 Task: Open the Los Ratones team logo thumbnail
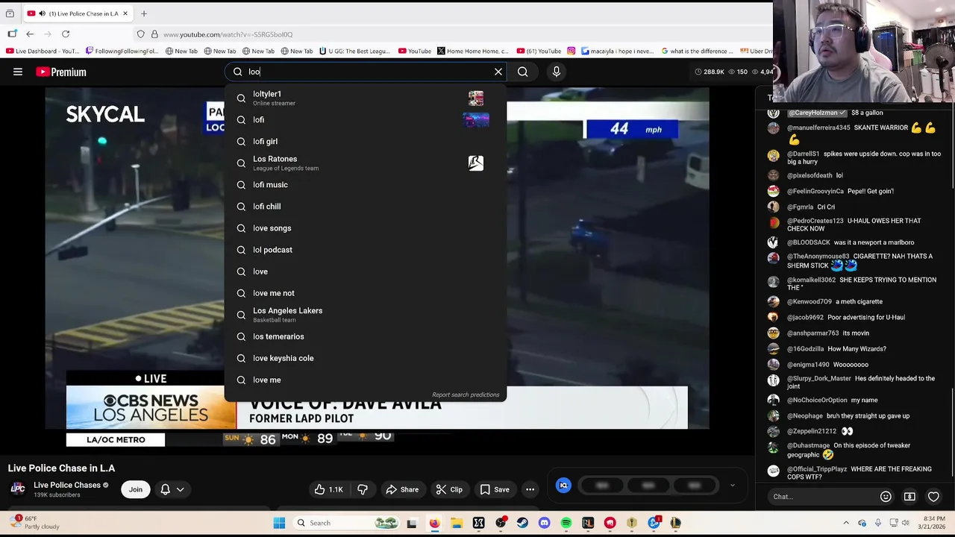coord(476,163)
